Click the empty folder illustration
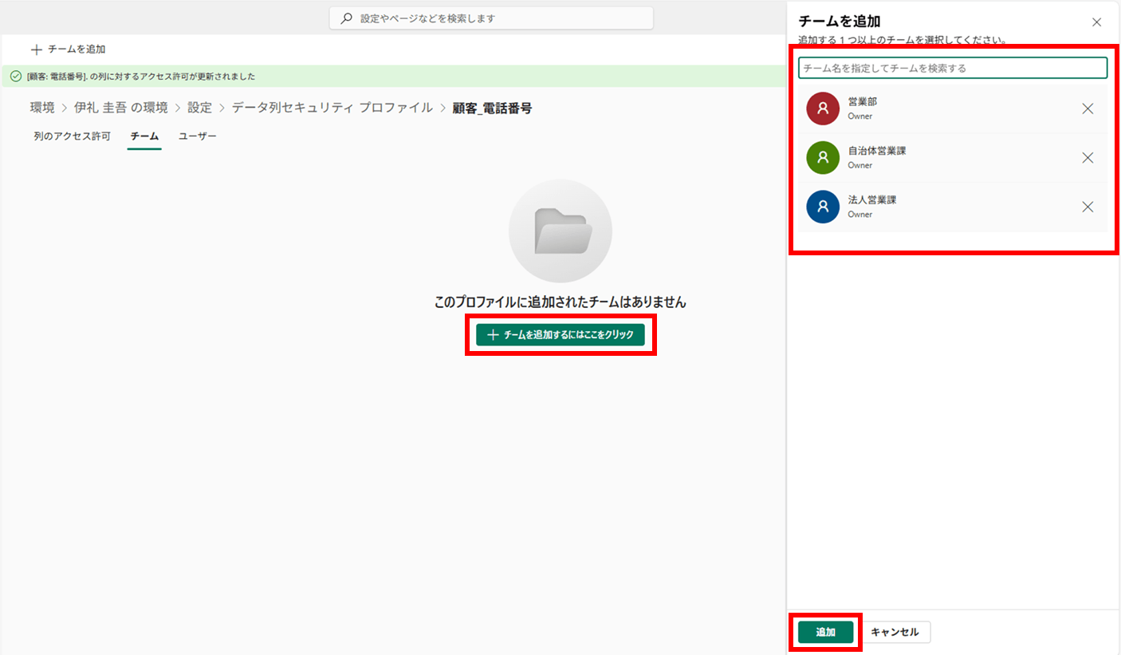 point(560,231)
